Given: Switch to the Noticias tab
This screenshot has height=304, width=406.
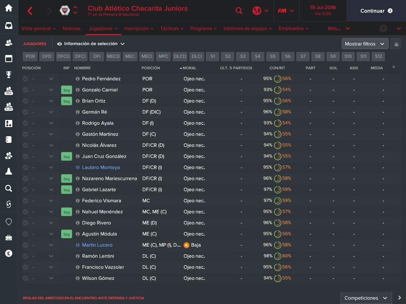Looking at the screenshot, I should pyautogui.click(x=71, y=28).
